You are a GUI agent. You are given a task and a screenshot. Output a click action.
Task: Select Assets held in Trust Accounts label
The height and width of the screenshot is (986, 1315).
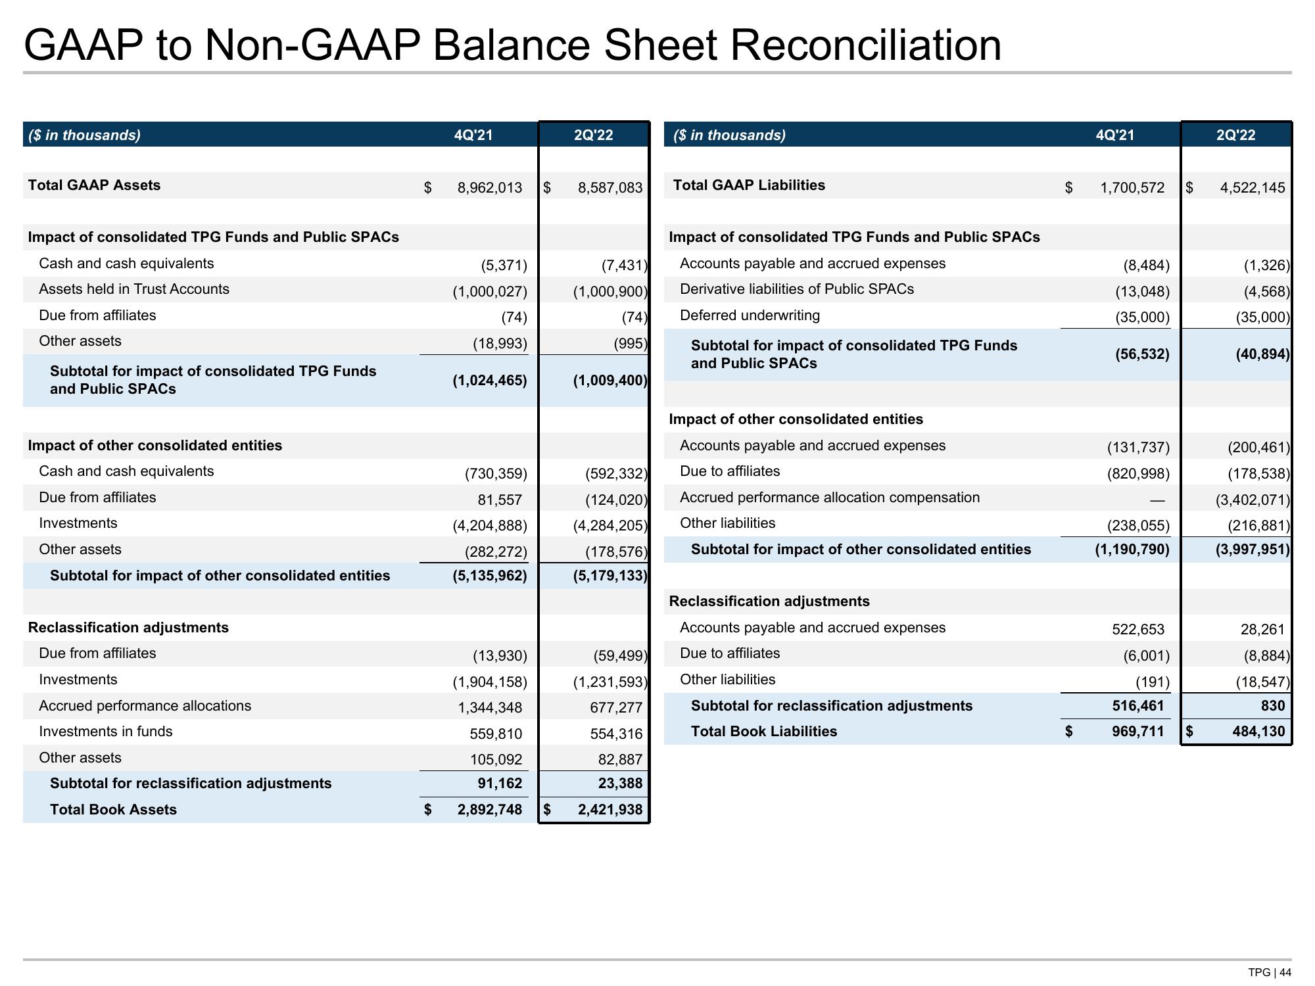click(134, 289)
